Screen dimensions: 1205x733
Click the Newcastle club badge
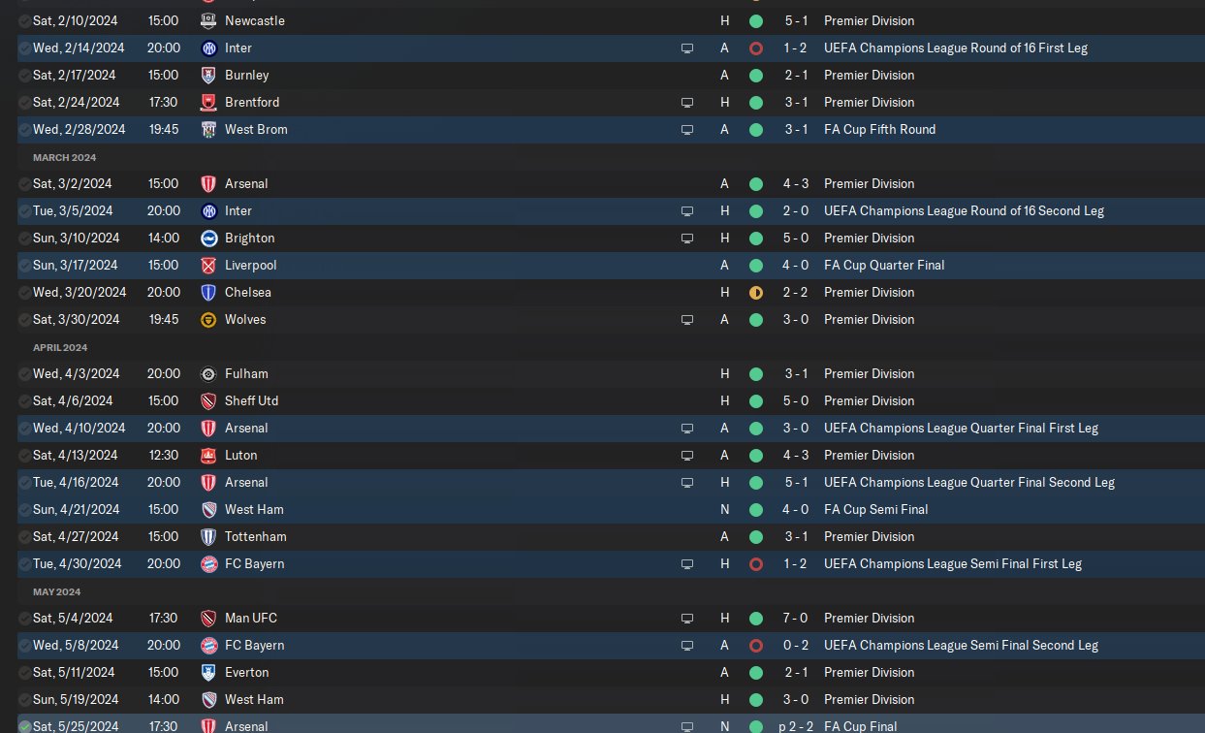pyautogui.click(x=207, y=20)
